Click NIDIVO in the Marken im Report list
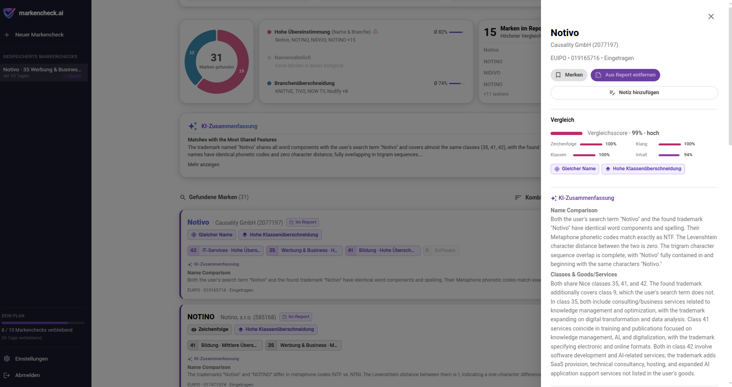The image size is (732, 387). 492,73
